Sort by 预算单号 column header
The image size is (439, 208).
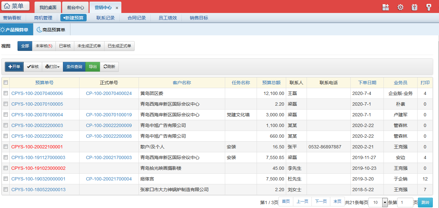pos(44,83)
